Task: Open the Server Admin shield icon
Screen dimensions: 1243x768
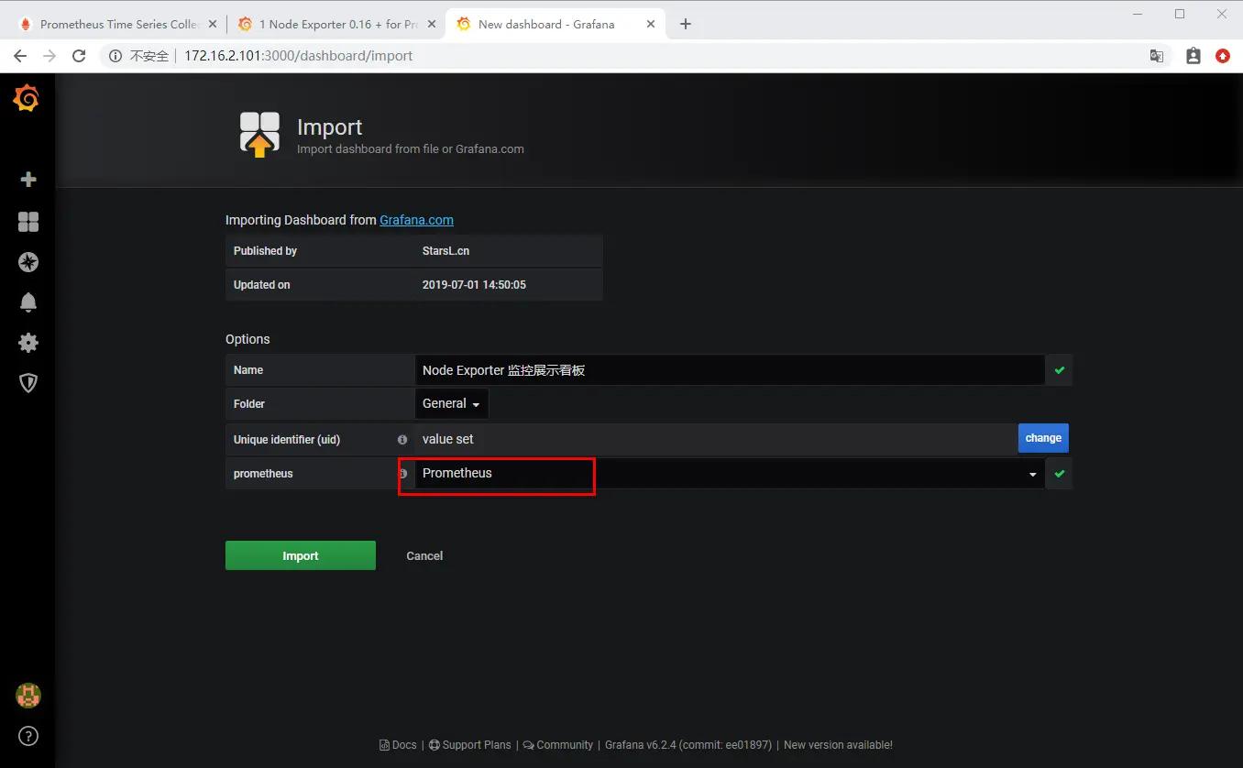Action: tap(28, 383)
